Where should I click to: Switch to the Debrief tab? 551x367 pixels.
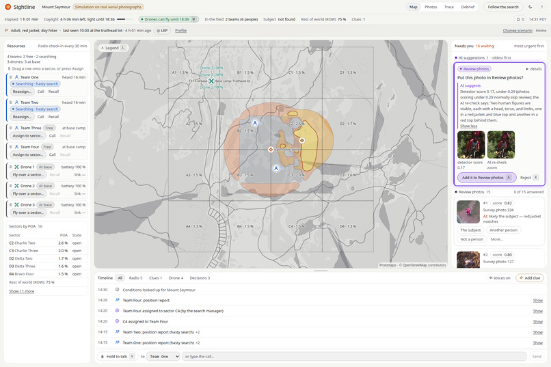pos(468,7)
